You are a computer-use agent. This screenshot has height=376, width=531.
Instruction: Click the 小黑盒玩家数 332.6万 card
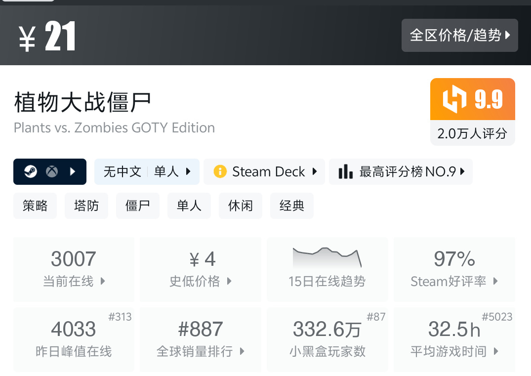pyautogui.click(x=327, y=340)
